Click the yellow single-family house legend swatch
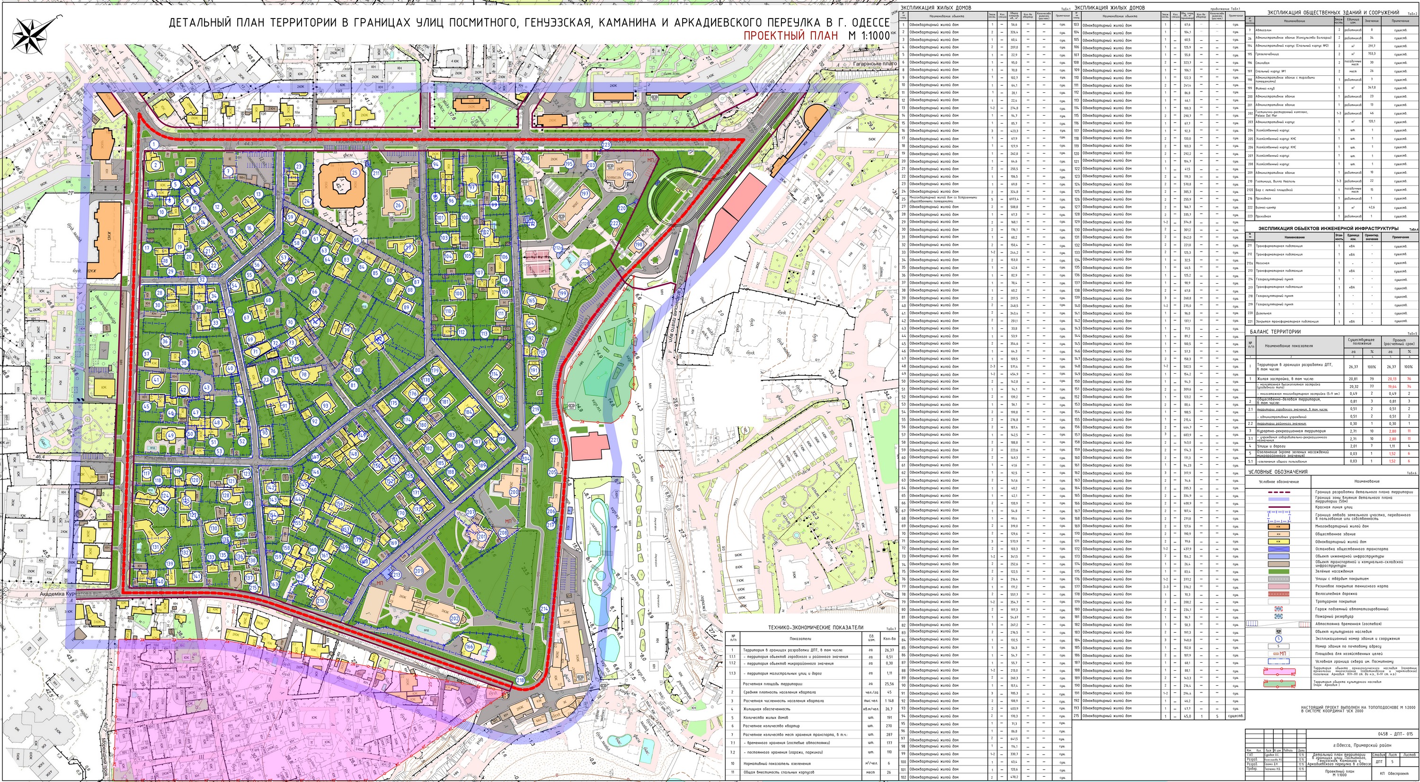 coord(1279,541)
